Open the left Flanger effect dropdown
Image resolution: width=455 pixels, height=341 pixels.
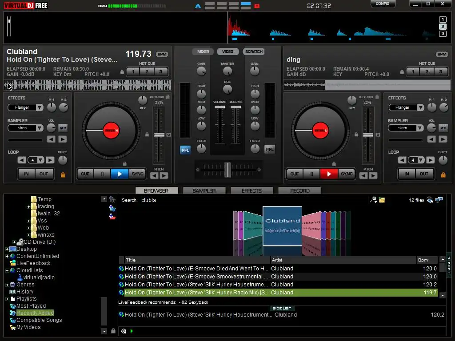click(40, 107)
